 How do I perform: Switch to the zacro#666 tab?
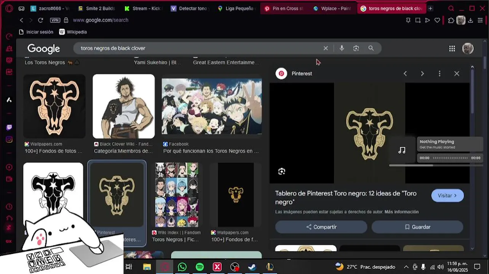pyautogui.click(x=50, y=8)
